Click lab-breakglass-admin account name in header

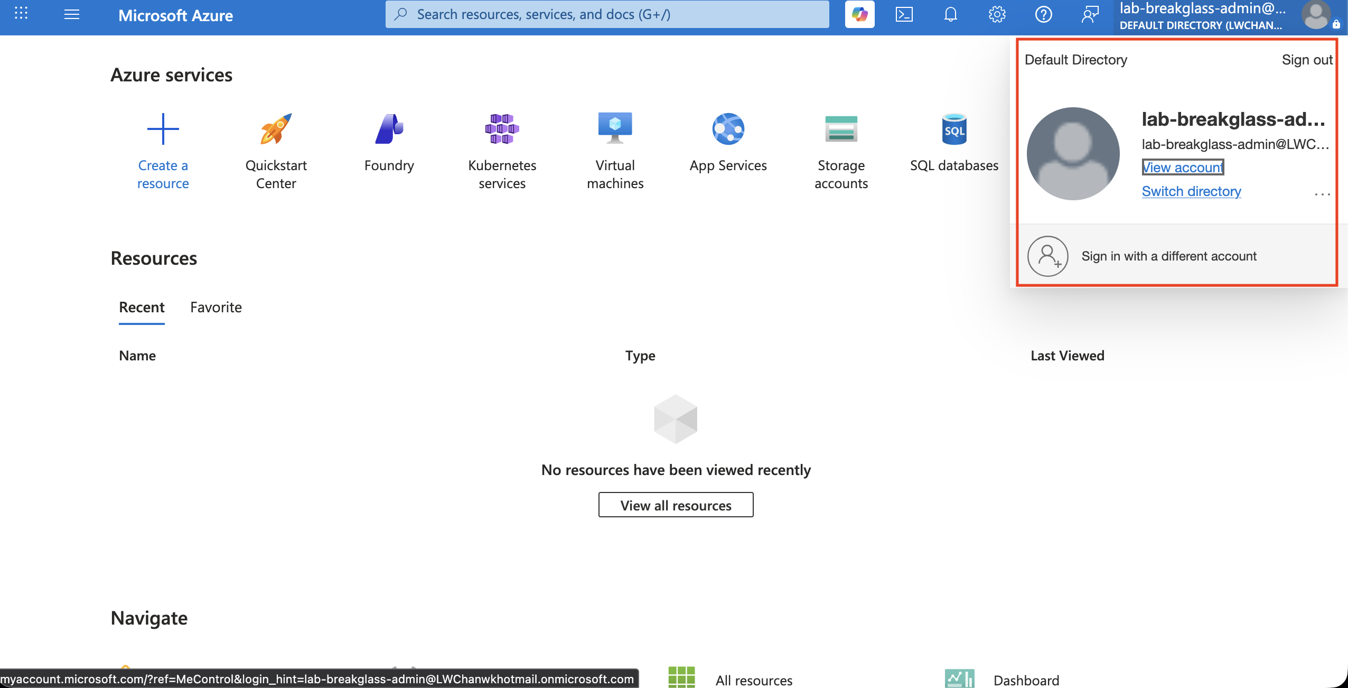point(1203,8)
